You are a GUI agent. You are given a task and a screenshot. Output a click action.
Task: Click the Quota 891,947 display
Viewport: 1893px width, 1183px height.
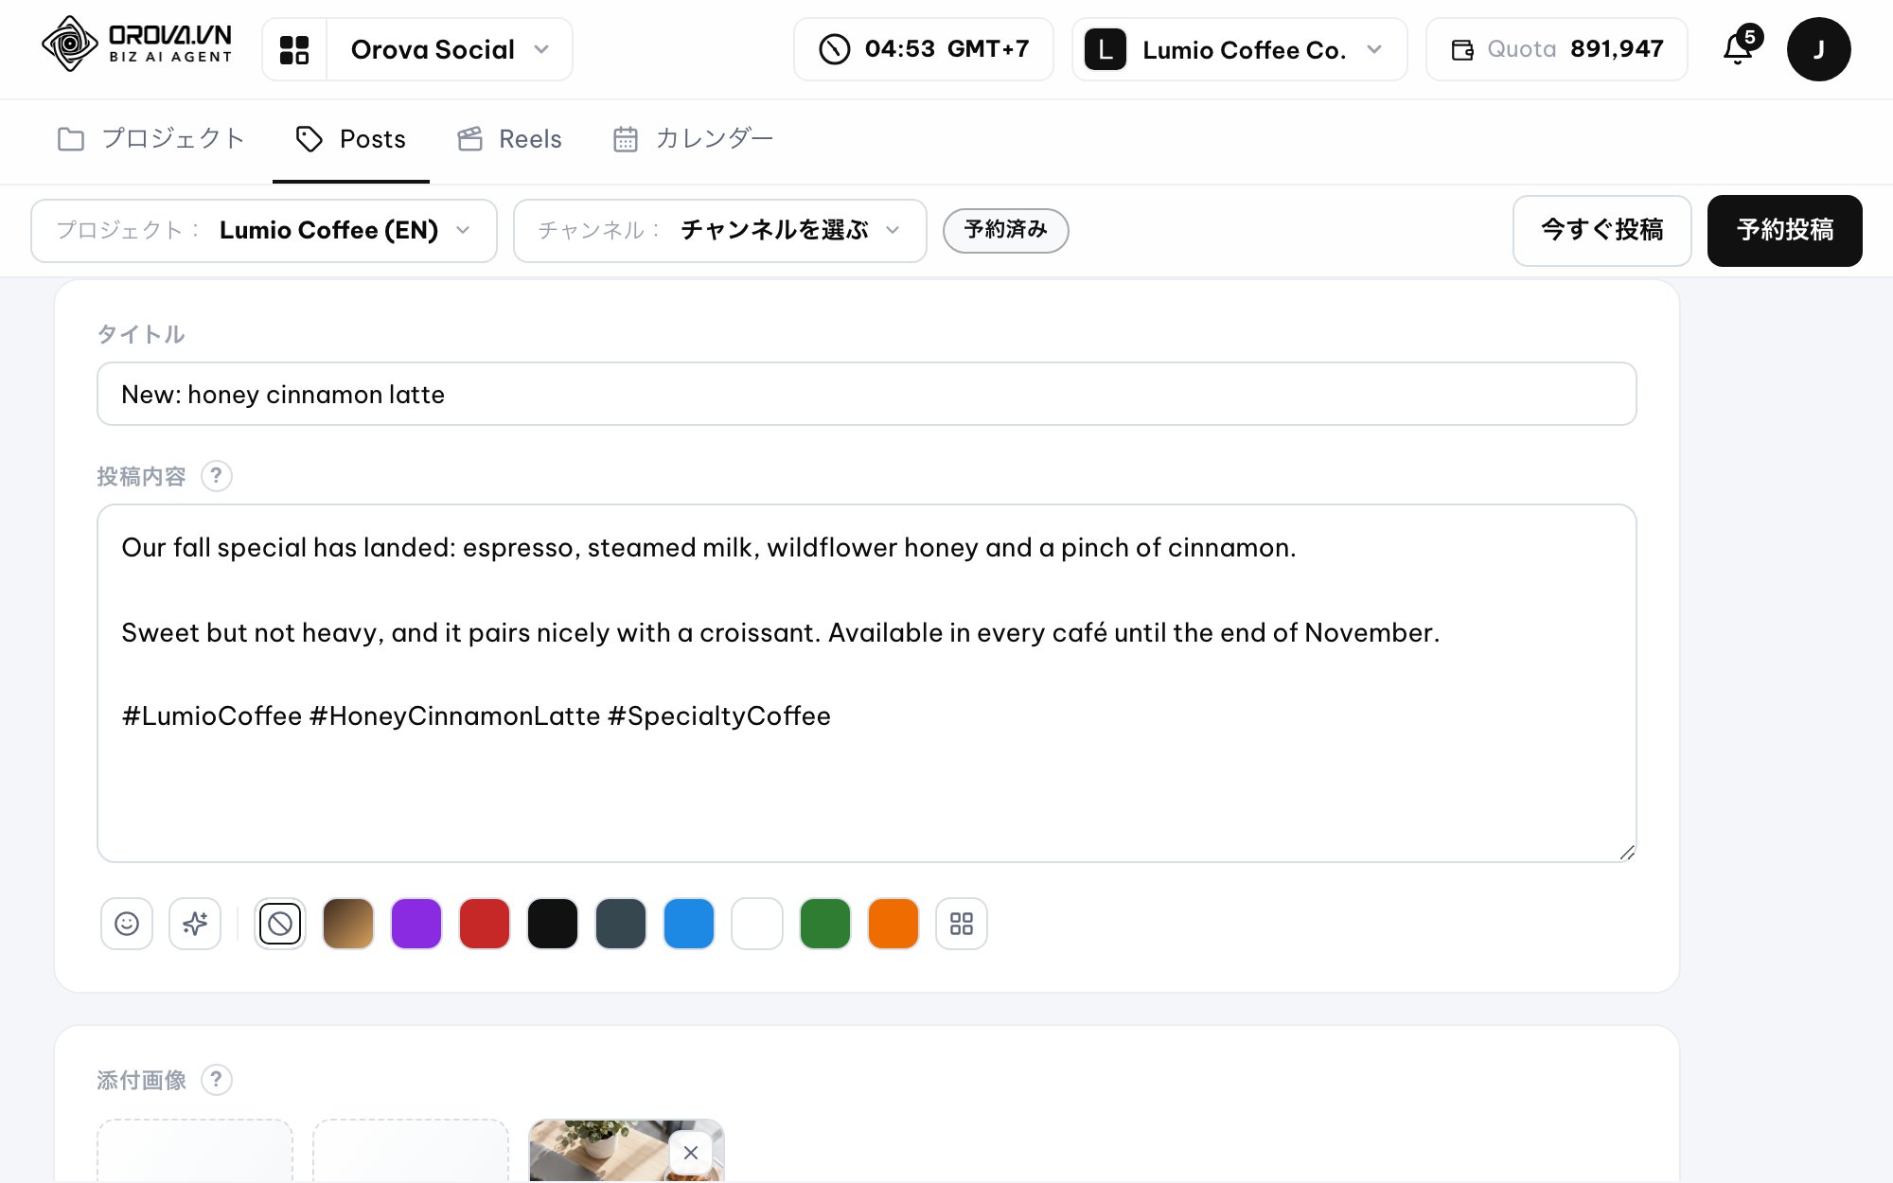click(x=1557, y=49)
